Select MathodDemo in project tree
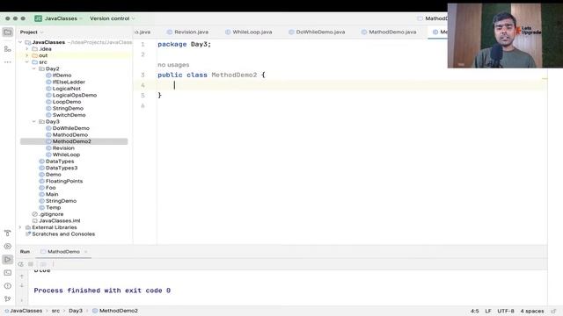The height and width of the screenshot is (316, 563). [70, 135]
